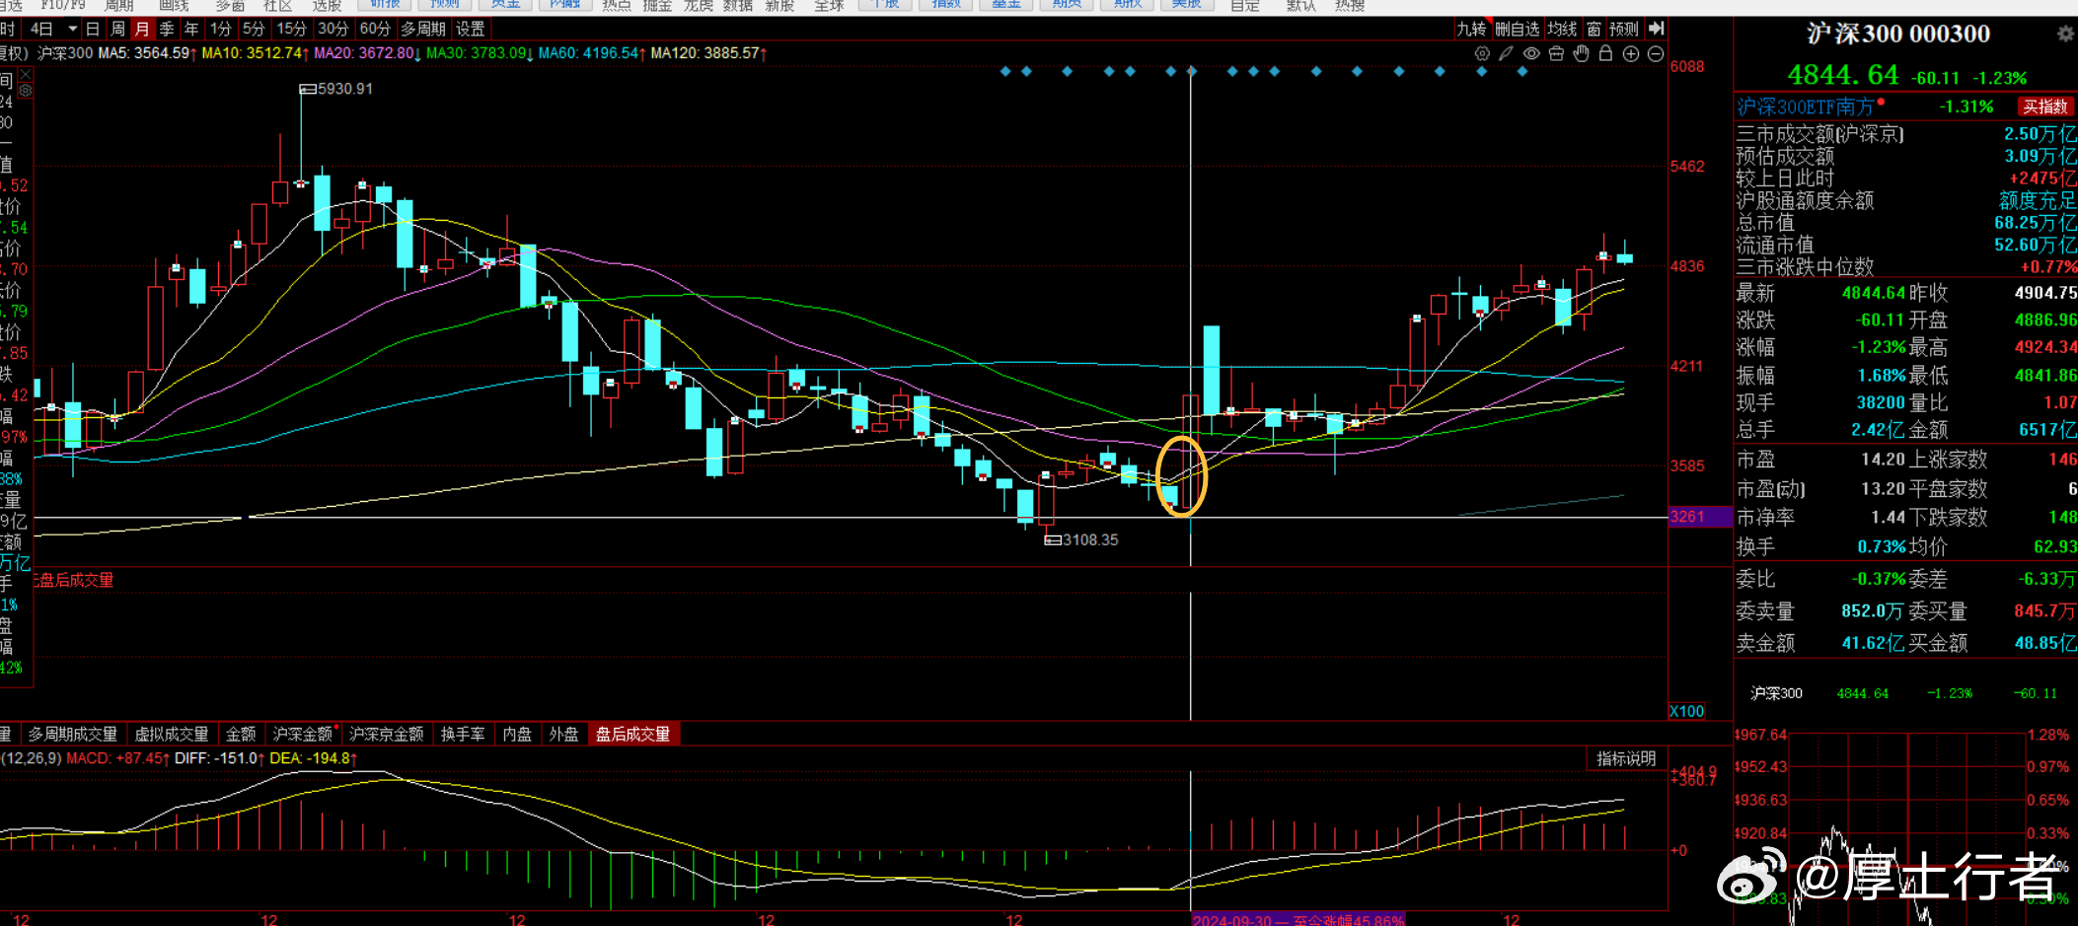Click the MA20: 3672.80 legend value
Viewport: 2078px width, 926px height.
[x=368, y=53]
